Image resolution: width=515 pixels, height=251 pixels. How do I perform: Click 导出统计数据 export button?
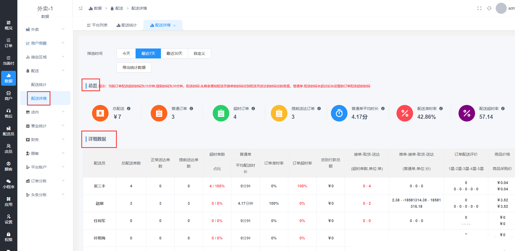(x=134, y=68)
